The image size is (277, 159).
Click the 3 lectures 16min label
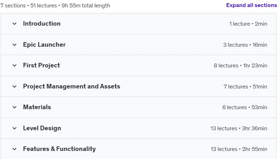pos(245,45)
